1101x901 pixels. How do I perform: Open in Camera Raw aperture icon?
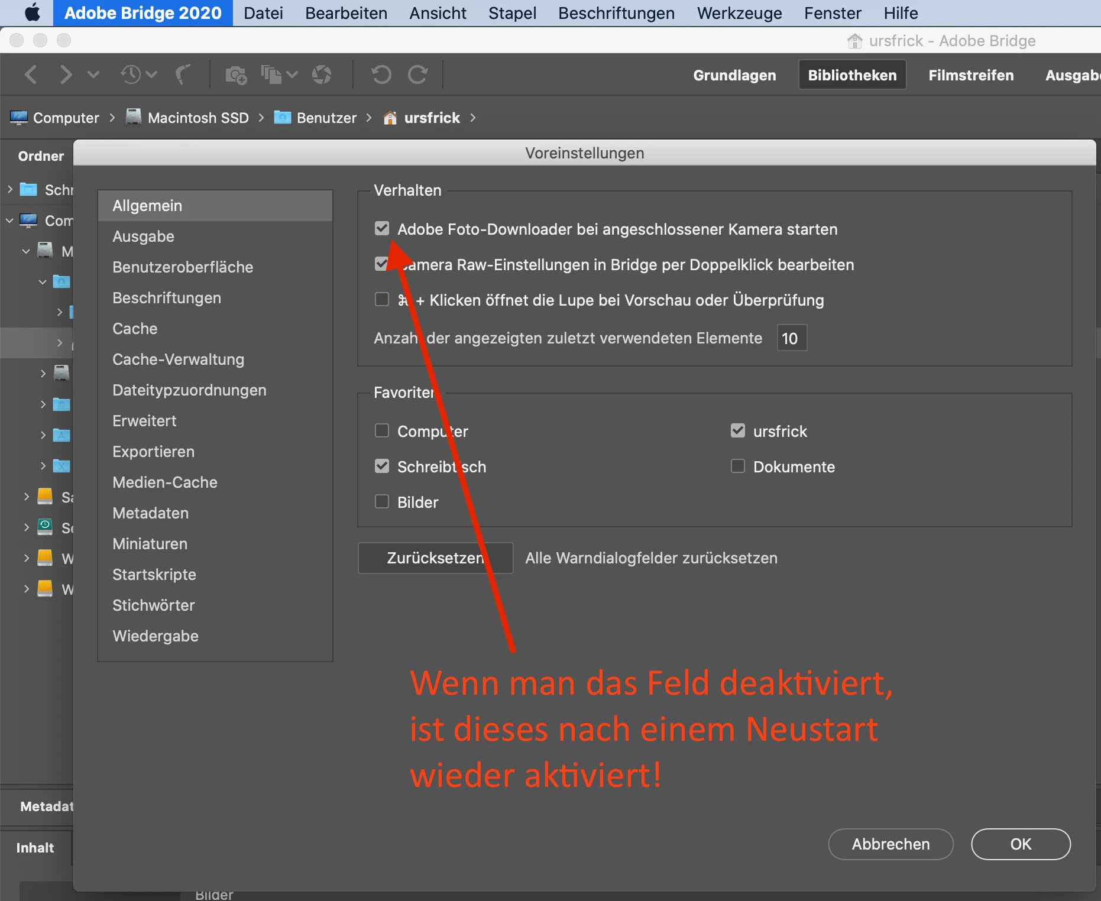[322, 74]
